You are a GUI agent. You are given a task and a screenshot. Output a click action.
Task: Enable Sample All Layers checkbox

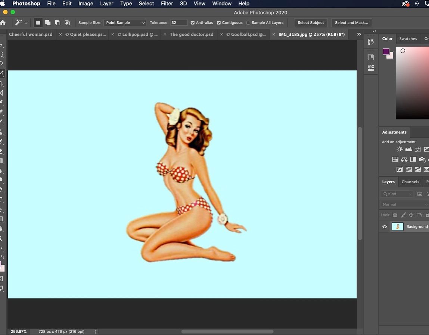(248, 23)
